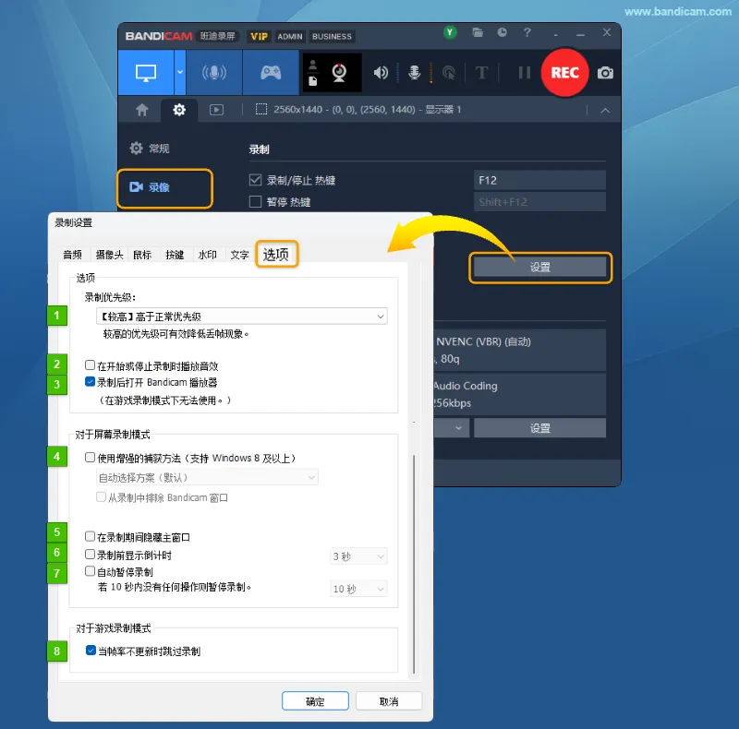Select screen recording mode monitor icon
This screenshot has width=739, height=729.
tap(146, 73)
